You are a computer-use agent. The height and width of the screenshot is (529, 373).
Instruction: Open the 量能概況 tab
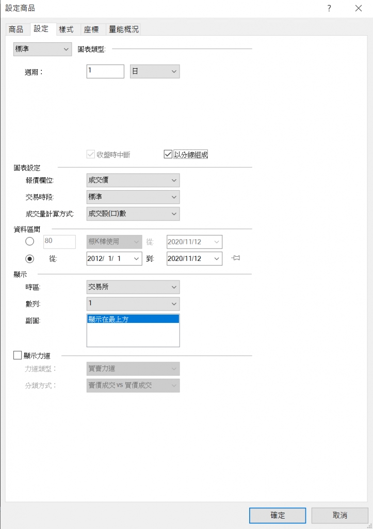(124, 29)
